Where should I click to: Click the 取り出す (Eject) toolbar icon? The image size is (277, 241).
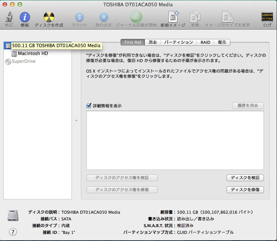[x=104, y=17]
